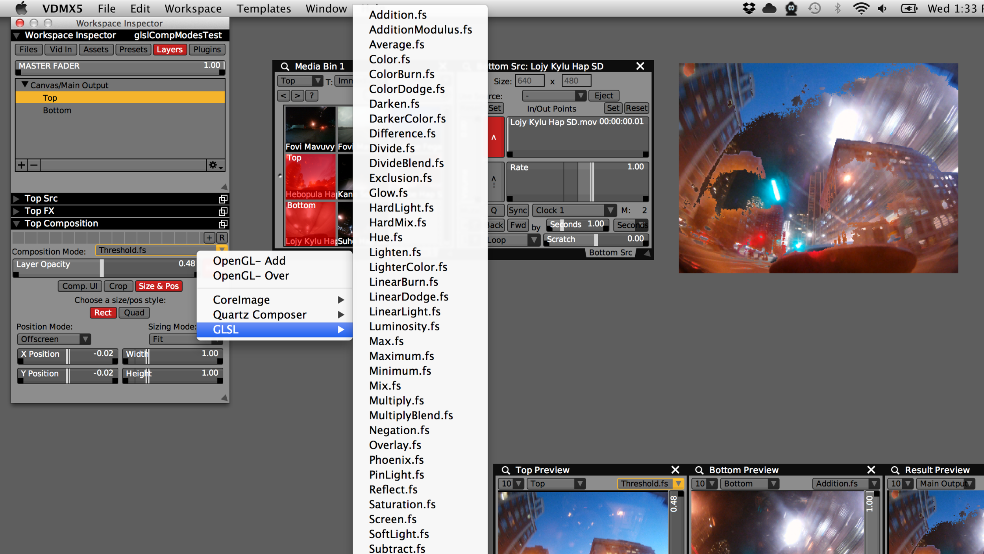
Task: Toggle the Q button in Bottom Src
Action: pyautogui.click(x=494, y=210)
